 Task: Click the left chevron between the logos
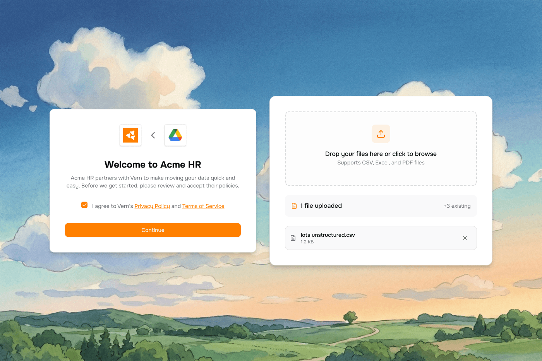(x=153, y=135)
